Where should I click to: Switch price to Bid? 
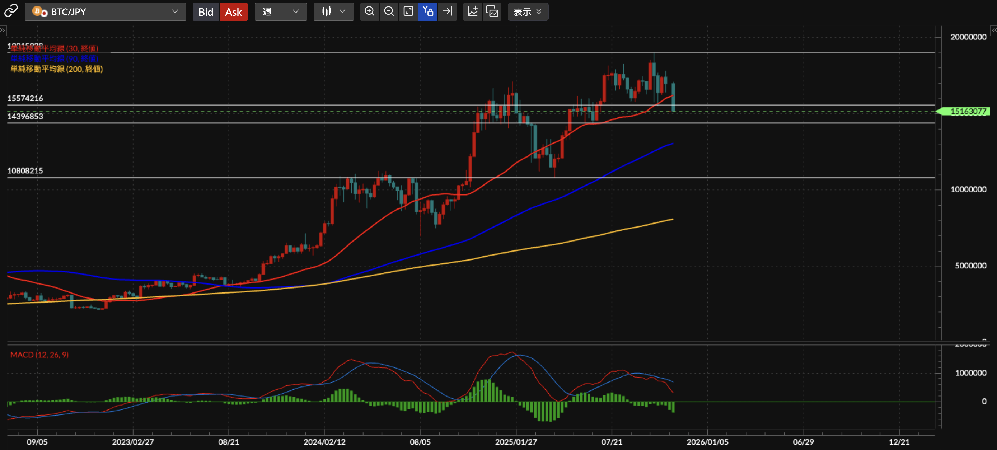tap(206, 11)
